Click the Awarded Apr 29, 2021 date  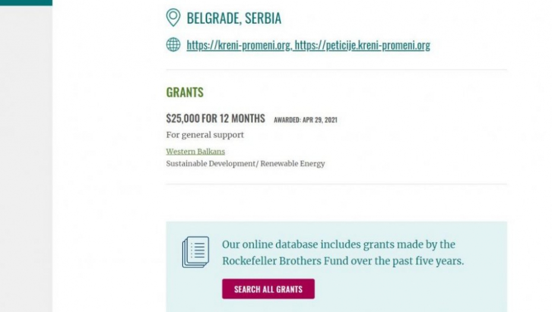click(305, 120)
